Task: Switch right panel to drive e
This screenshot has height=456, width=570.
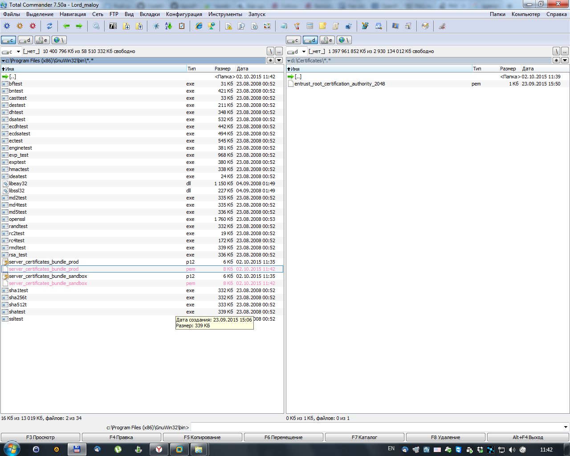Action: click(x=327, y=40)
